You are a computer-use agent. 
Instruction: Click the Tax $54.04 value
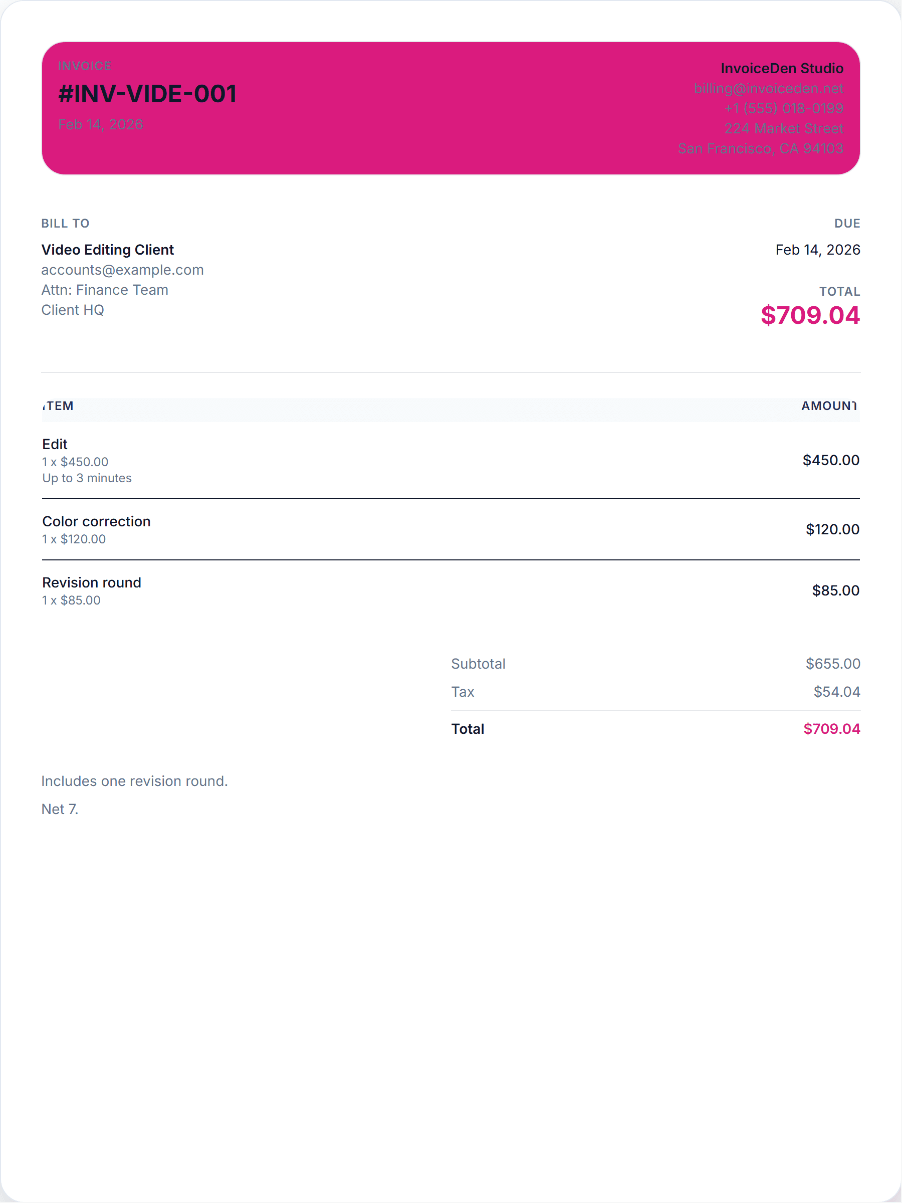(836, 692)
